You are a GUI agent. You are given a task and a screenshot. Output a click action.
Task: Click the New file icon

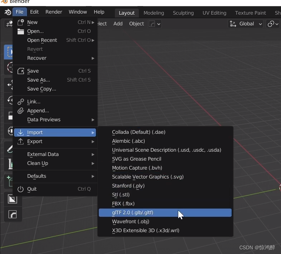click(x=21, y=23)
